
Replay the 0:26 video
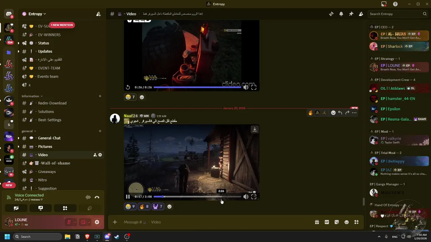point(128,87)
